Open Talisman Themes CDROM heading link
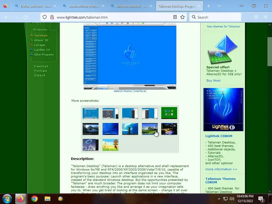Screen dimensions: 272x204 (220, 180)
